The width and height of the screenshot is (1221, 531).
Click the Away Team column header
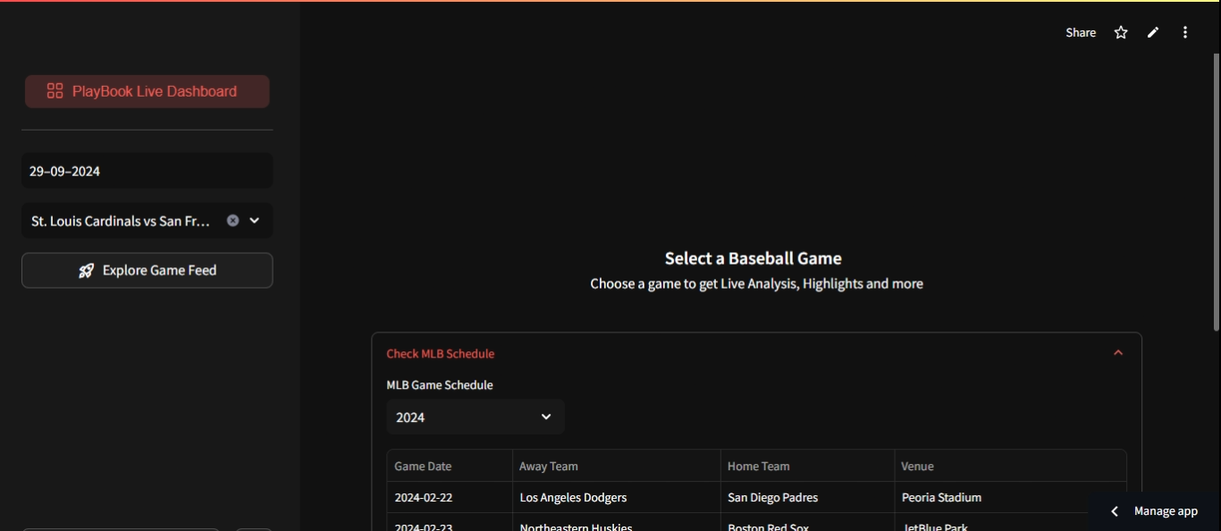point(617,466)
